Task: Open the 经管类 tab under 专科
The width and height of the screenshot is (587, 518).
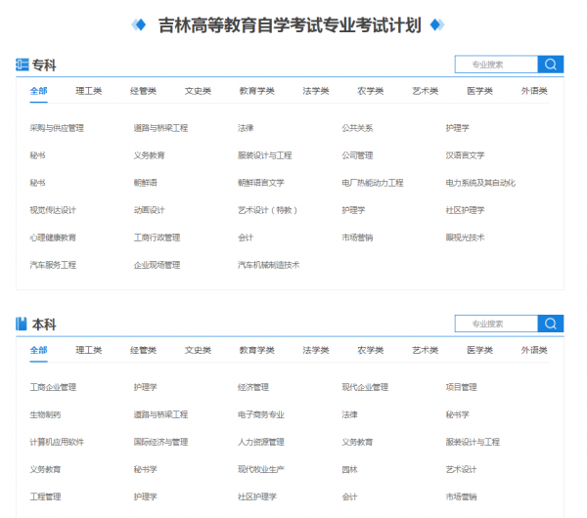Action: [143, 91]
